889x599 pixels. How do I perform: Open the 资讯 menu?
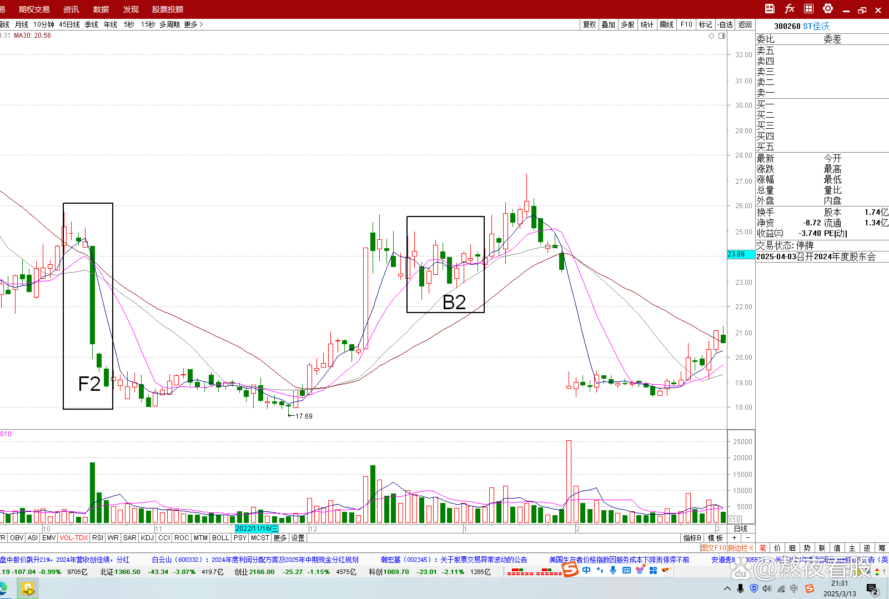click(x=71, y=9)
